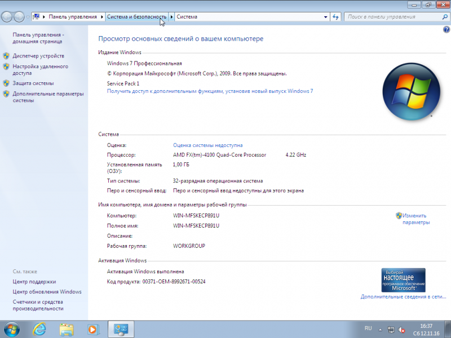Click Control Panel taskbar button
This screenshot has height=338, width=451.
coord(121,330)
